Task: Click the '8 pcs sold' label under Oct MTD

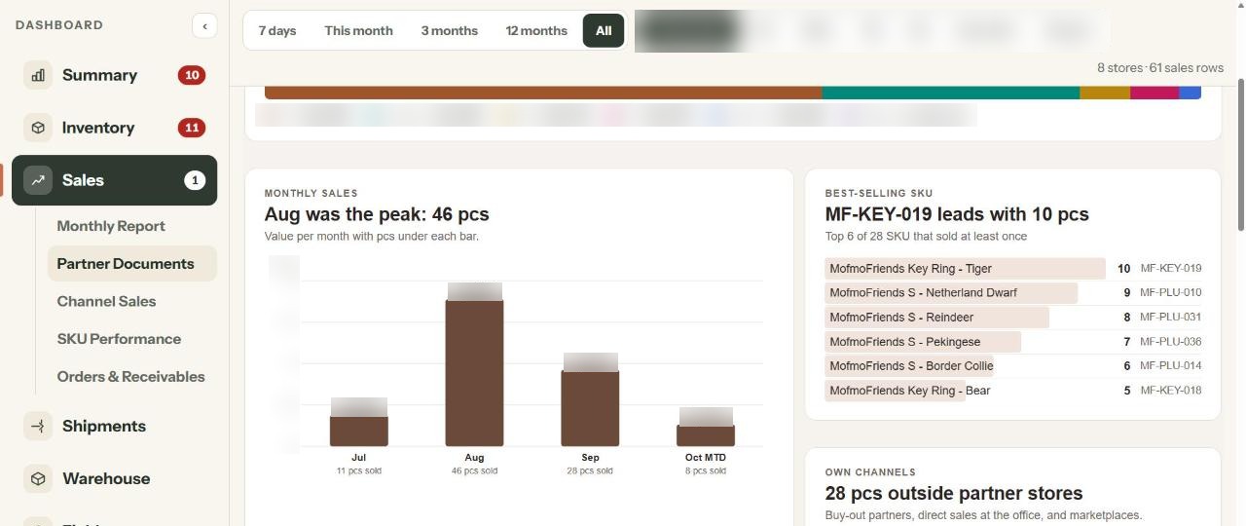Action: tap(706, 470)
